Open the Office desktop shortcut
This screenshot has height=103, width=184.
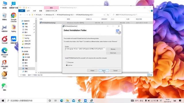point(5,64)
